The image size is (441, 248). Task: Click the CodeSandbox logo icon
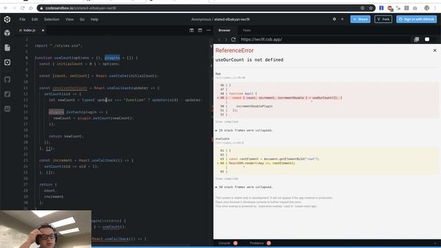click(8, 19)
